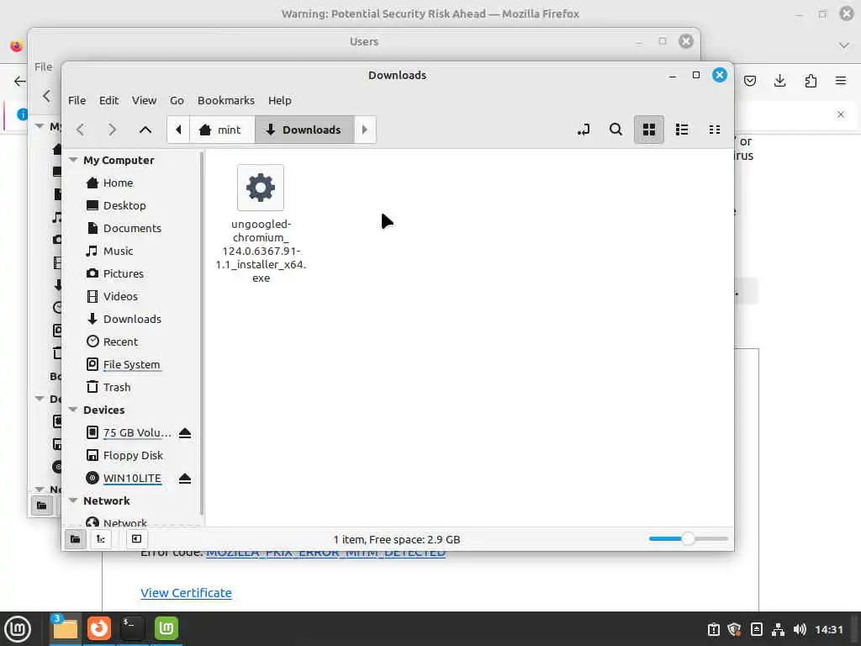Show treeview sidebar button
This screenshot has width=861, height=646.
tap(101, 539)
